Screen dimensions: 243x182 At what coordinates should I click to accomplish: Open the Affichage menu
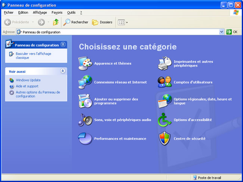coord(40,12)
